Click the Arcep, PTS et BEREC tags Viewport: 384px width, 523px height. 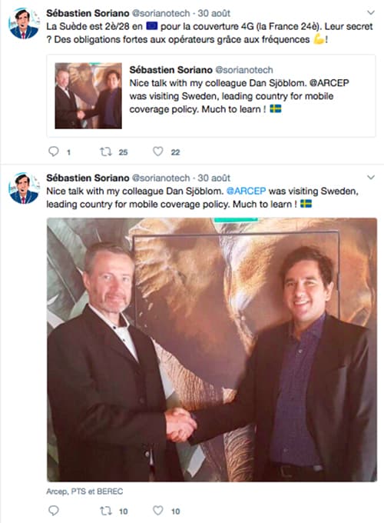84,491
